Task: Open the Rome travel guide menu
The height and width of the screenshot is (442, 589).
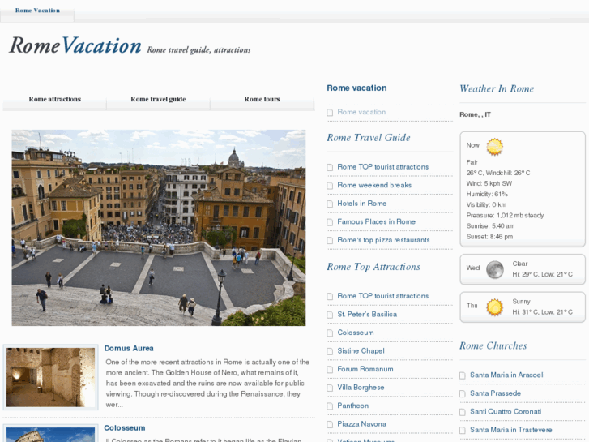Action: coord(158,99)
